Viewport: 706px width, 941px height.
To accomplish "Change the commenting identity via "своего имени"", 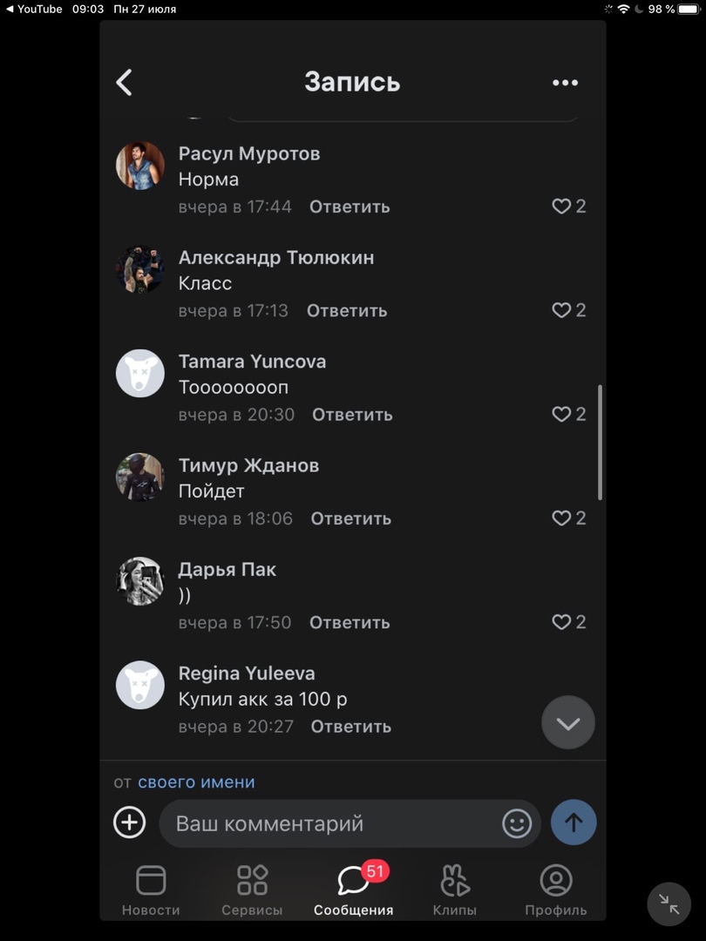I will [x=196, y=782].
